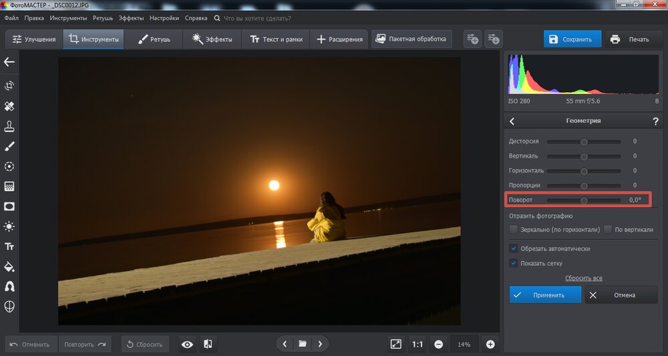Open the 'Эффекты' menu in menu bar
The height and width of the screenshot is (356, 668).
pyautogui.click(x=131, y=18)
